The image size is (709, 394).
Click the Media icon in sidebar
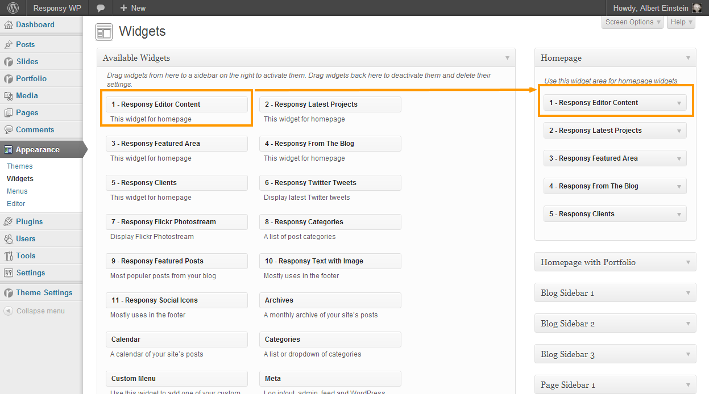pyautogui.click(x=9, y=96)
